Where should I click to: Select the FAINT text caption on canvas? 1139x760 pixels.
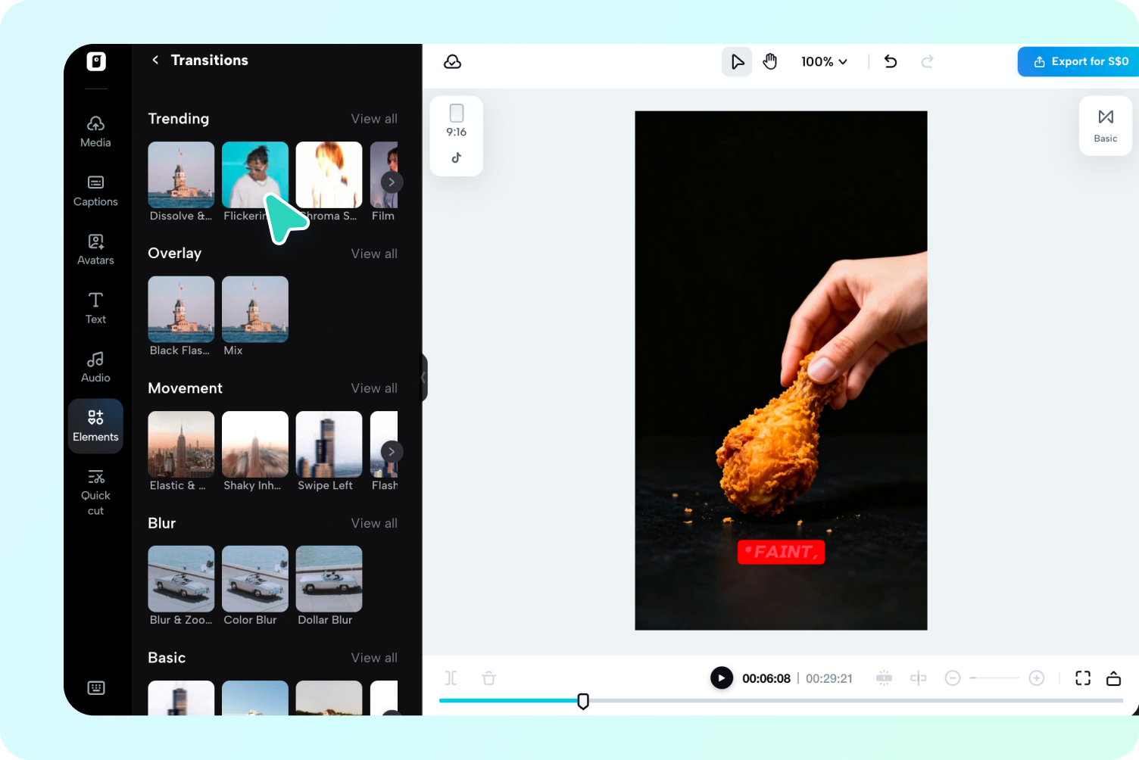[781, 552]
